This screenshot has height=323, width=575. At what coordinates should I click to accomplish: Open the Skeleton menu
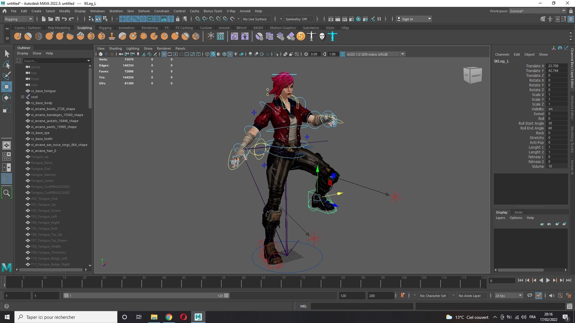click(116, 11)
